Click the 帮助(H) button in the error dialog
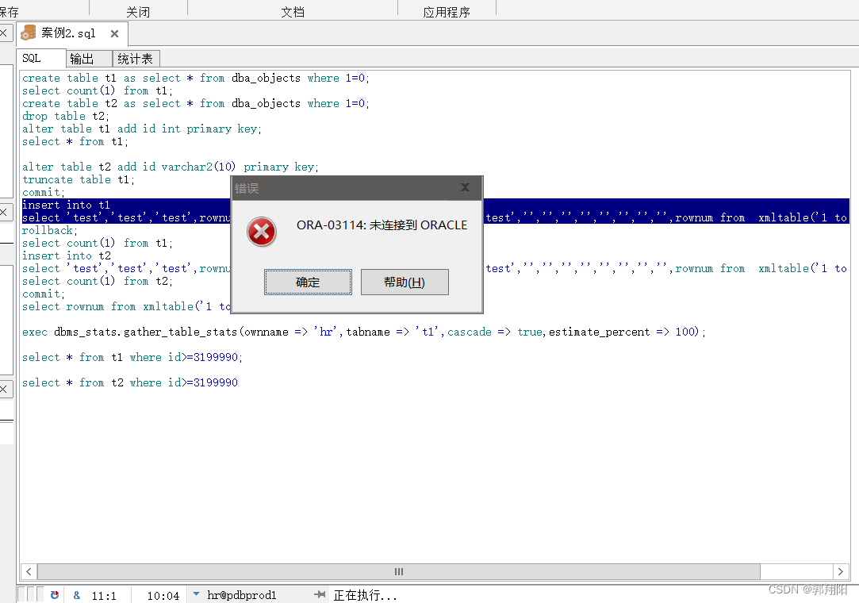The height and width of the screenshot is (603, 859). pyautogui.click(x=405, y=282)
